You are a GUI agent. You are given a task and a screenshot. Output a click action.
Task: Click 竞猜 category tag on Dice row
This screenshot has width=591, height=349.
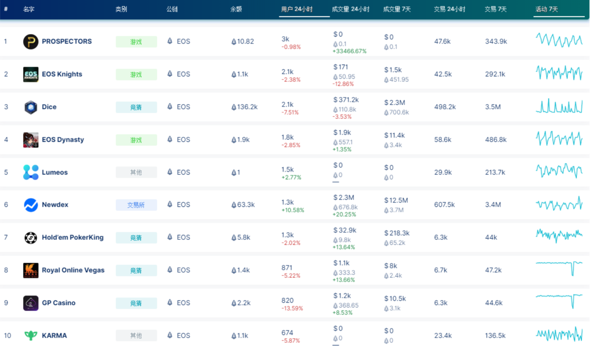[136, 107]
